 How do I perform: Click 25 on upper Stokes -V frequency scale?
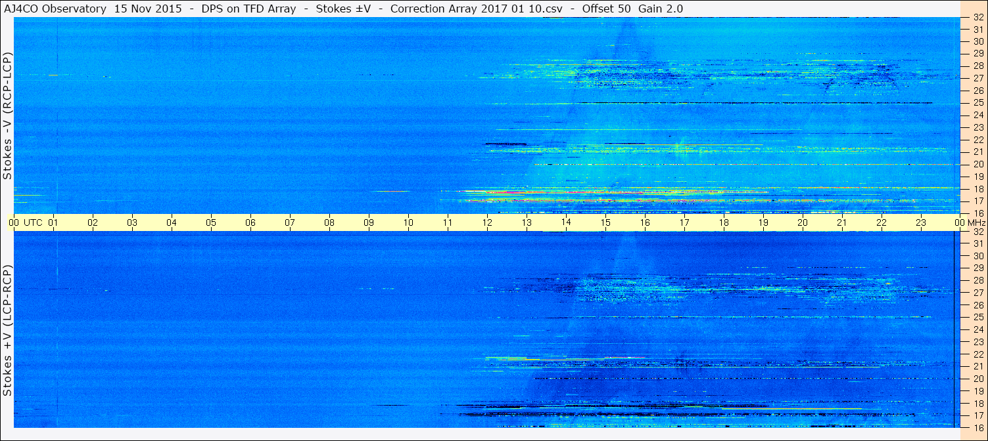click(x=977, y=102)
